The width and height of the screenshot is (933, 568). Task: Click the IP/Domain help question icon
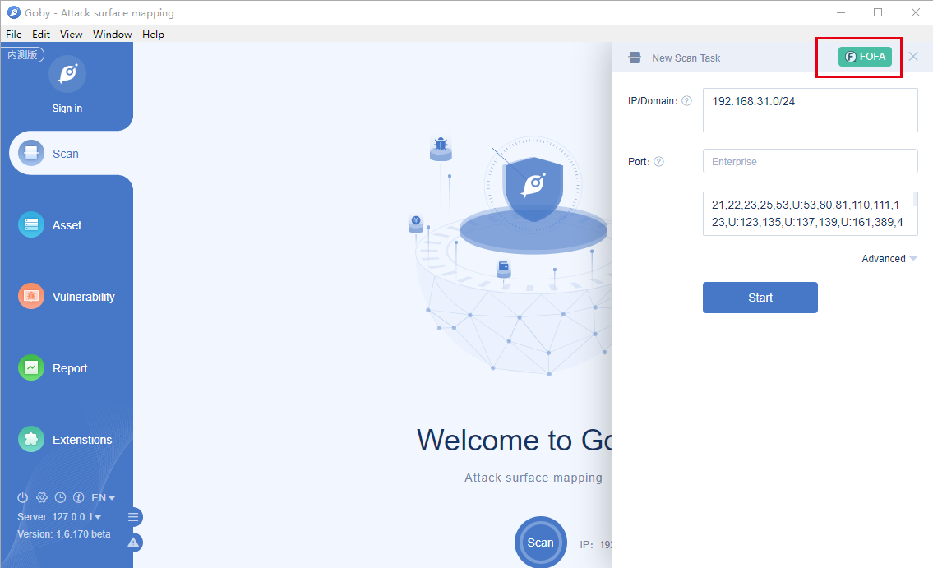pyautogui.click(x=686, y=100)
